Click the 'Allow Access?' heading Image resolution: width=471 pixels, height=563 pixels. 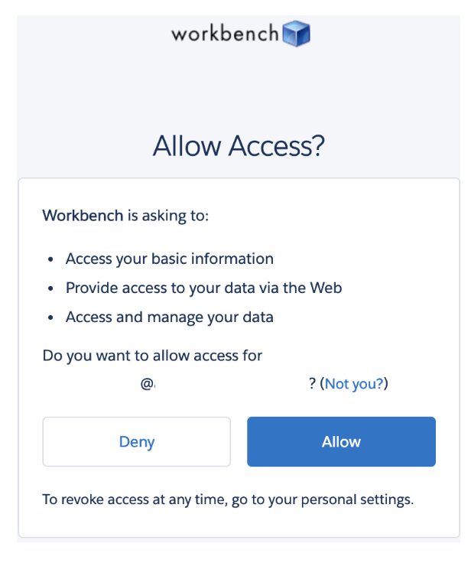(x=239, y=146)
